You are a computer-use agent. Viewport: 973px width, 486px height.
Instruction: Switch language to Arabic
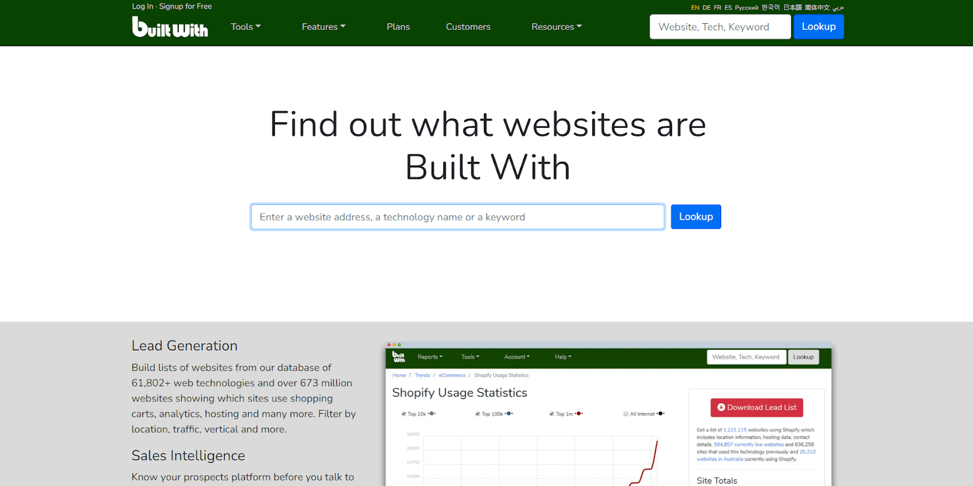(x=839, y=8)
